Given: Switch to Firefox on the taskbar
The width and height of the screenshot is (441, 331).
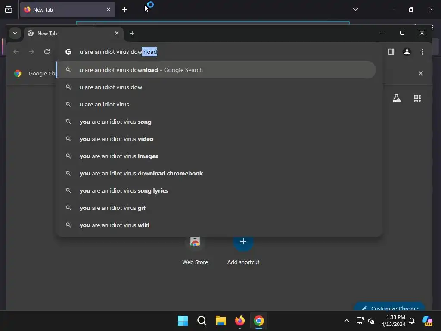Looking at the screenshot, I should pos(239,321).
